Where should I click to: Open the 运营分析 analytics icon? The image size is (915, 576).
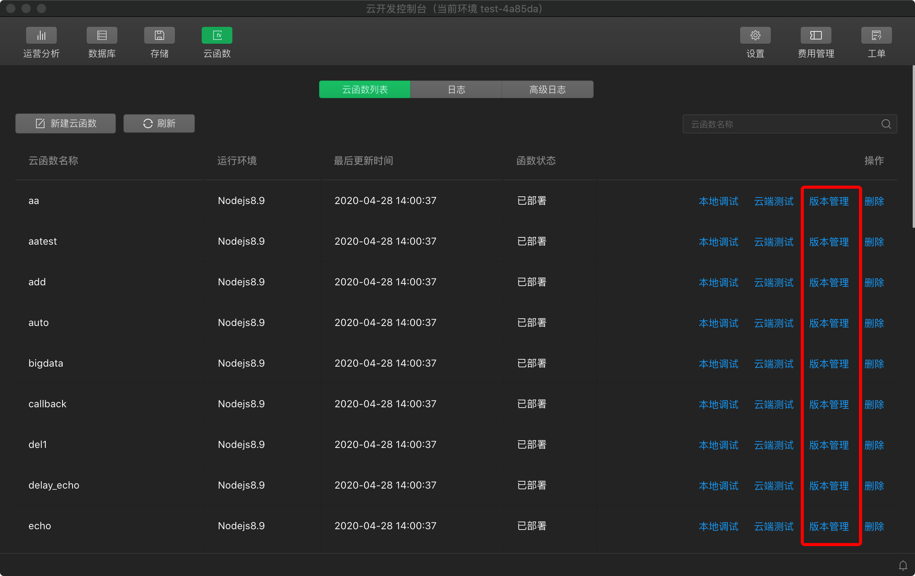(41, 35)
